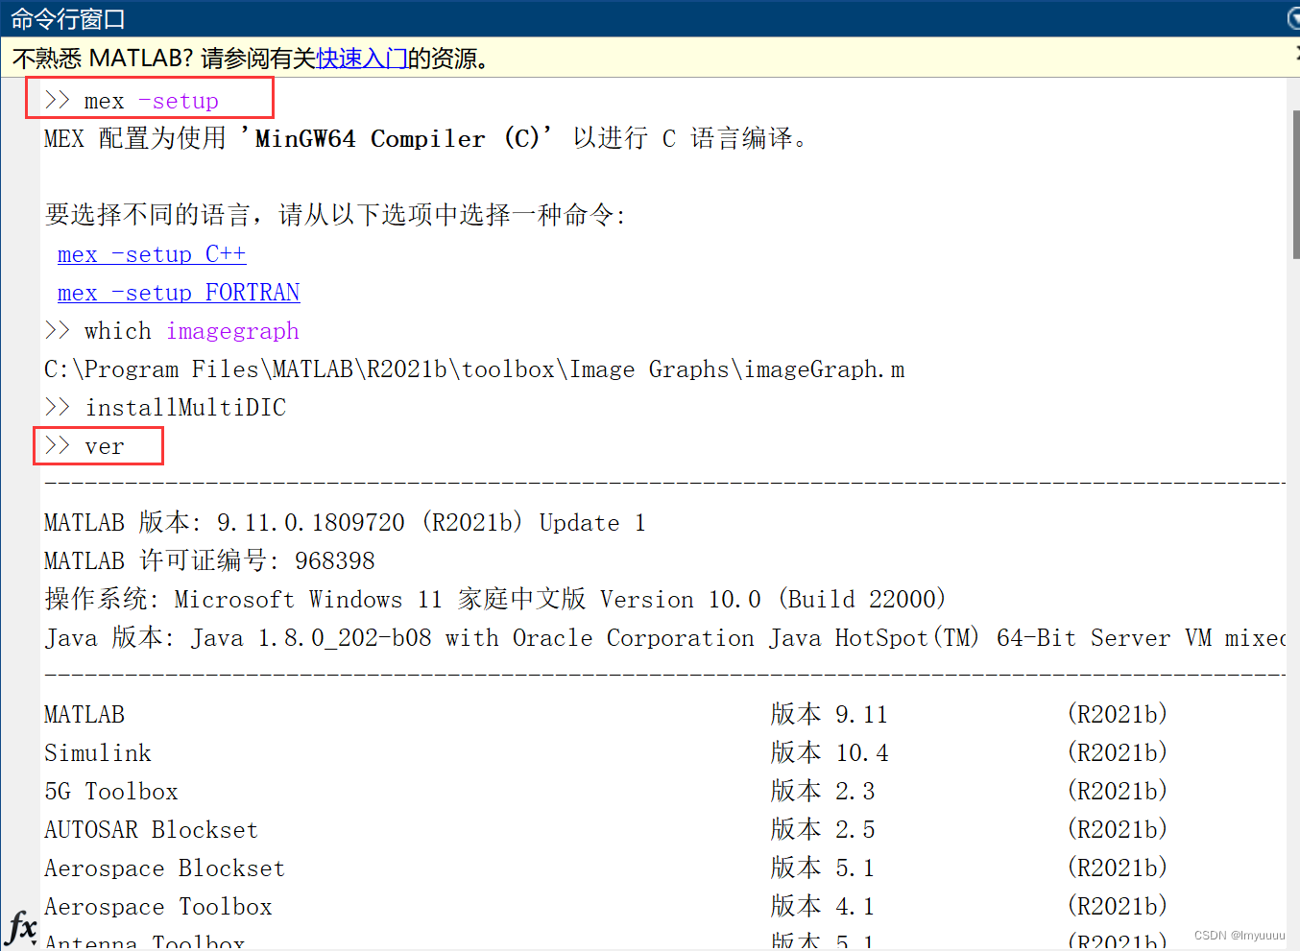Click the first command prompt >> marker

60,100
